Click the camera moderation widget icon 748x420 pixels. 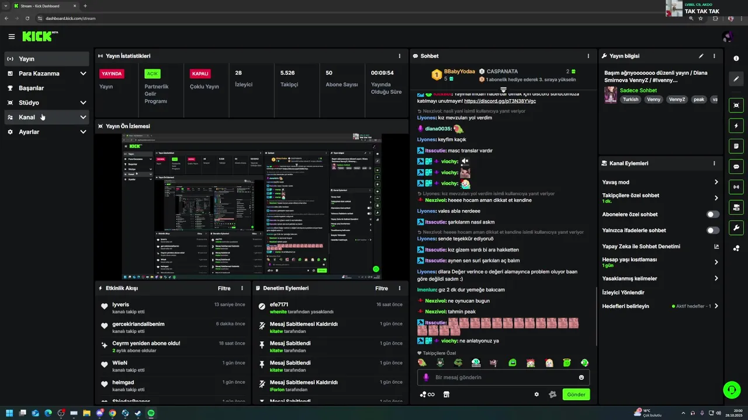(736, 207)
